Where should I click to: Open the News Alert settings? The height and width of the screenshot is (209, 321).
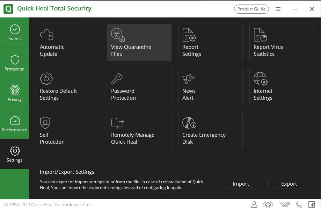click(210, 86)
